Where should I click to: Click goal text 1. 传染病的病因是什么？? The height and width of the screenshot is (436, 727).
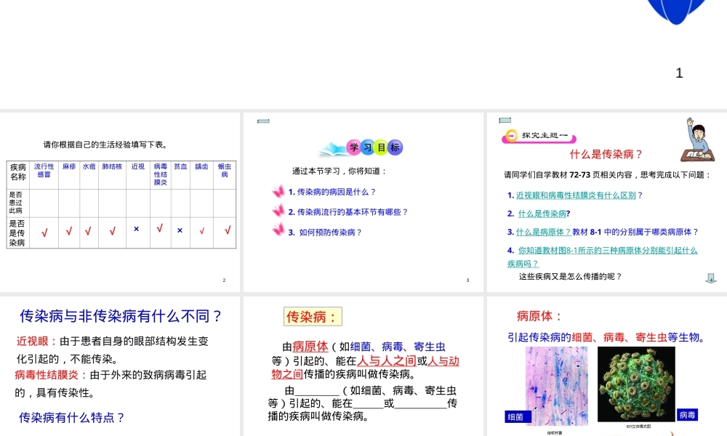(x=332, y=192)
